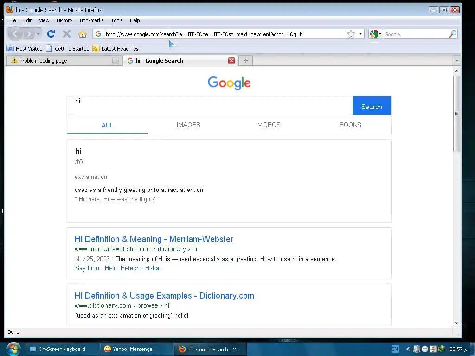The image size is (475, 356).
Task: Click the magnifier in the search box
Action: coord(453,34)
